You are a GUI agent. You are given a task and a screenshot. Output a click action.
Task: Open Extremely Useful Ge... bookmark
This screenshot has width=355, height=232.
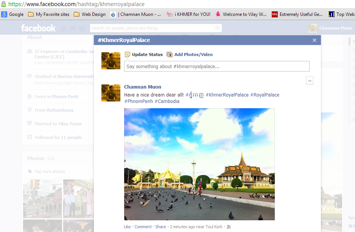coord(297,14)
